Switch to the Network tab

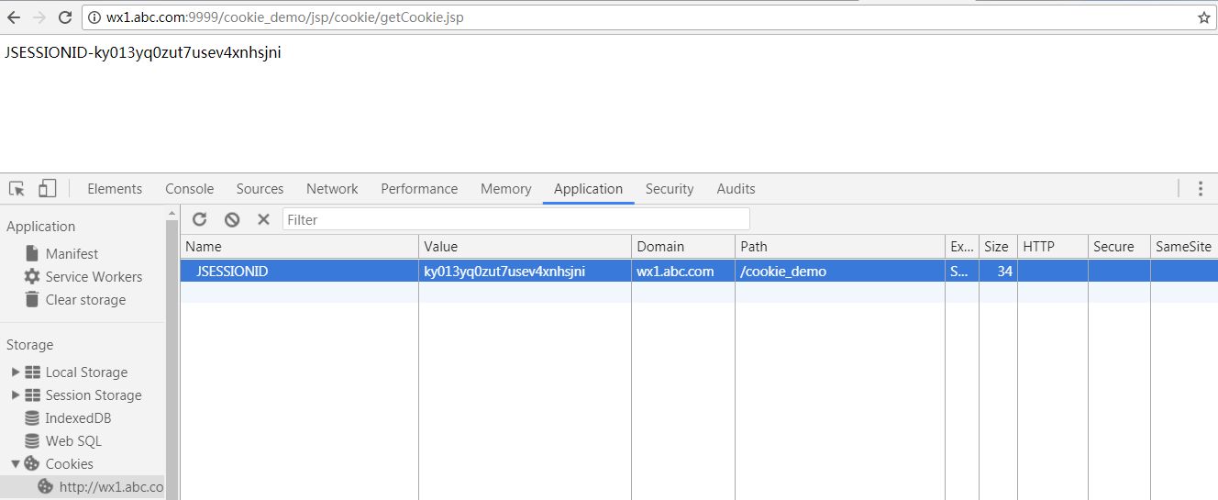coord(332,189)
